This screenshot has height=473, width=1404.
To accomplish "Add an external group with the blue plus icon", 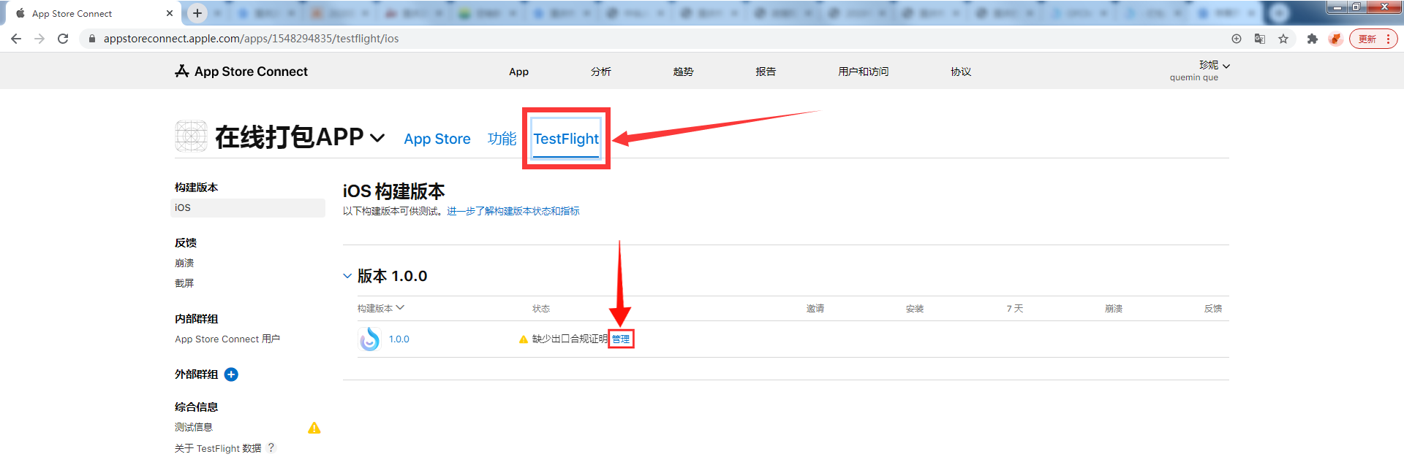I will (231, 374).
